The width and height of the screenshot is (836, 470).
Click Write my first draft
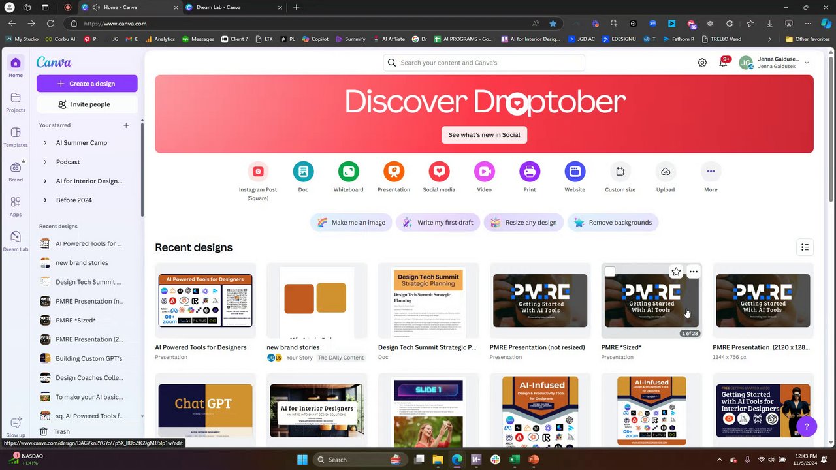(x=438, y=223)
